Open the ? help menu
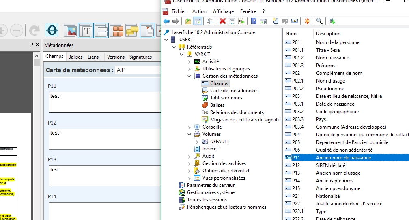Screen dimensions: 409x220 tap(263, 11)
